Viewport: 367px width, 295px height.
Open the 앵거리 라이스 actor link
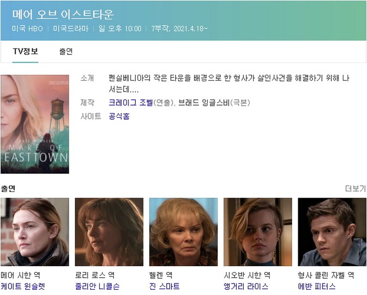click(246, 286)
